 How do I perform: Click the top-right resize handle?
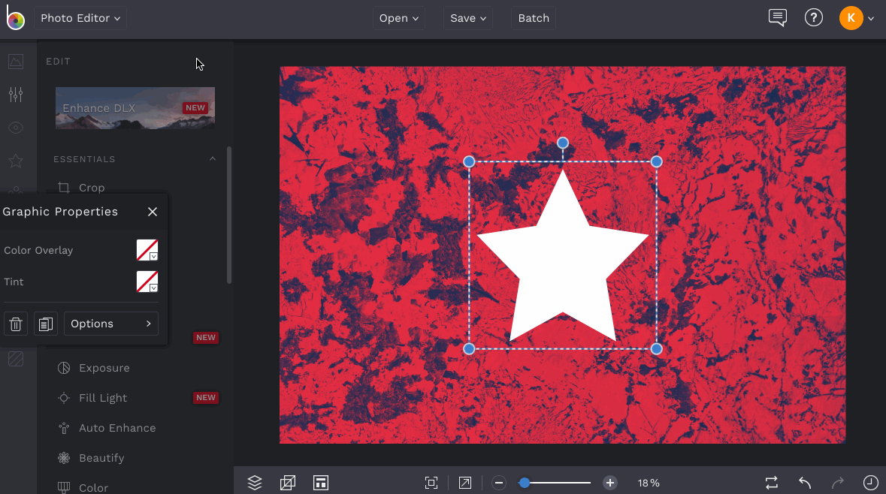tap(656, 161)
